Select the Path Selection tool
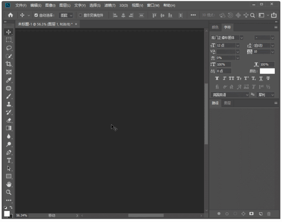The height and width of the screenshot is (222, 282). 8,168
